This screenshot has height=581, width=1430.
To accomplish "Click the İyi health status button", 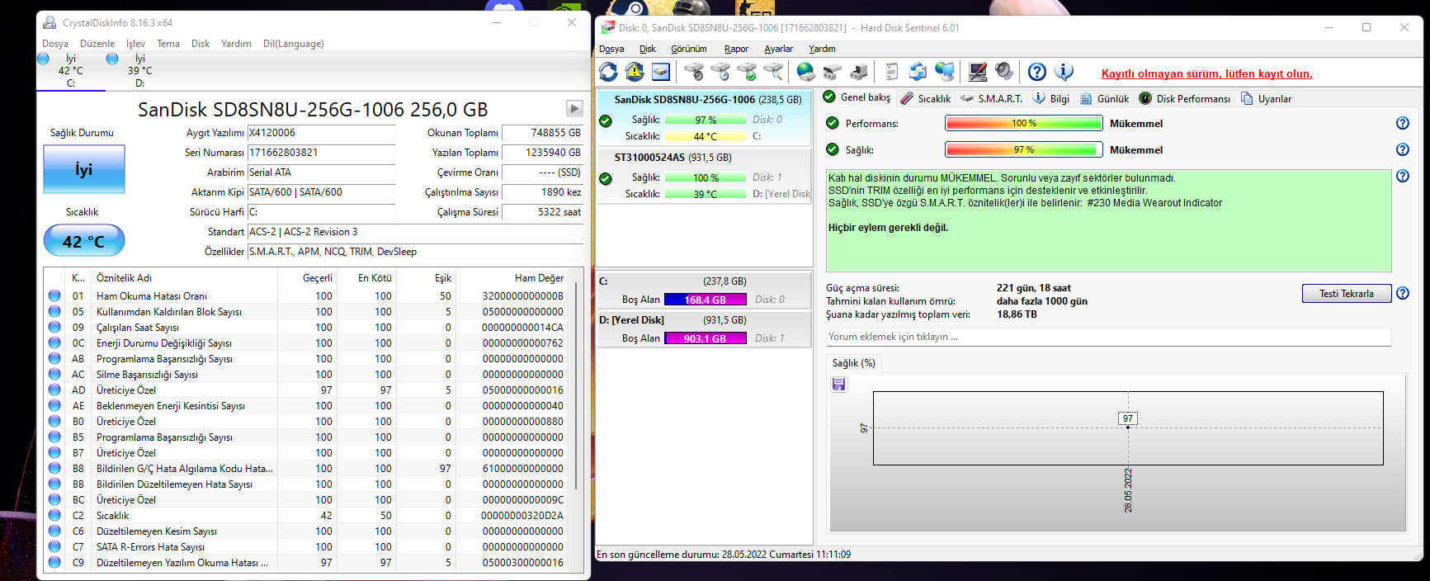I will pos(84,169).
